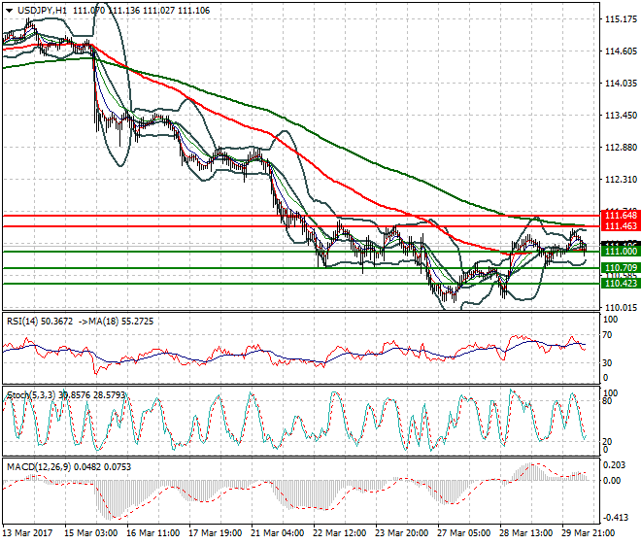This screenshot has height=544, width=641.
Task: Click the 21 Mar 04:00 time label
Action: point(277,533)
